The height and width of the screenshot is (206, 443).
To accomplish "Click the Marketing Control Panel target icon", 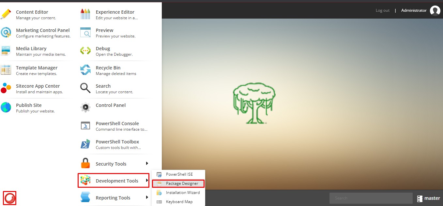I will pyautogui.click(x=6, y=33).
